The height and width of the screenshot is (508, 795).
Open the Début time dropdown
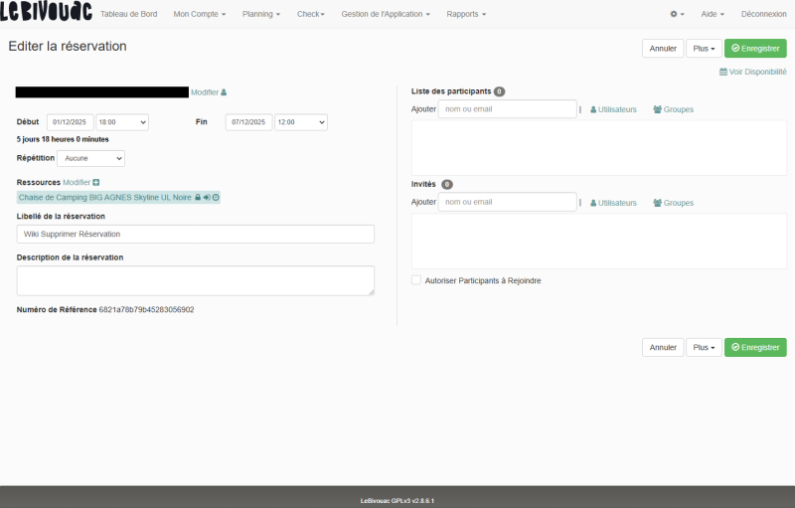[121, 122]
